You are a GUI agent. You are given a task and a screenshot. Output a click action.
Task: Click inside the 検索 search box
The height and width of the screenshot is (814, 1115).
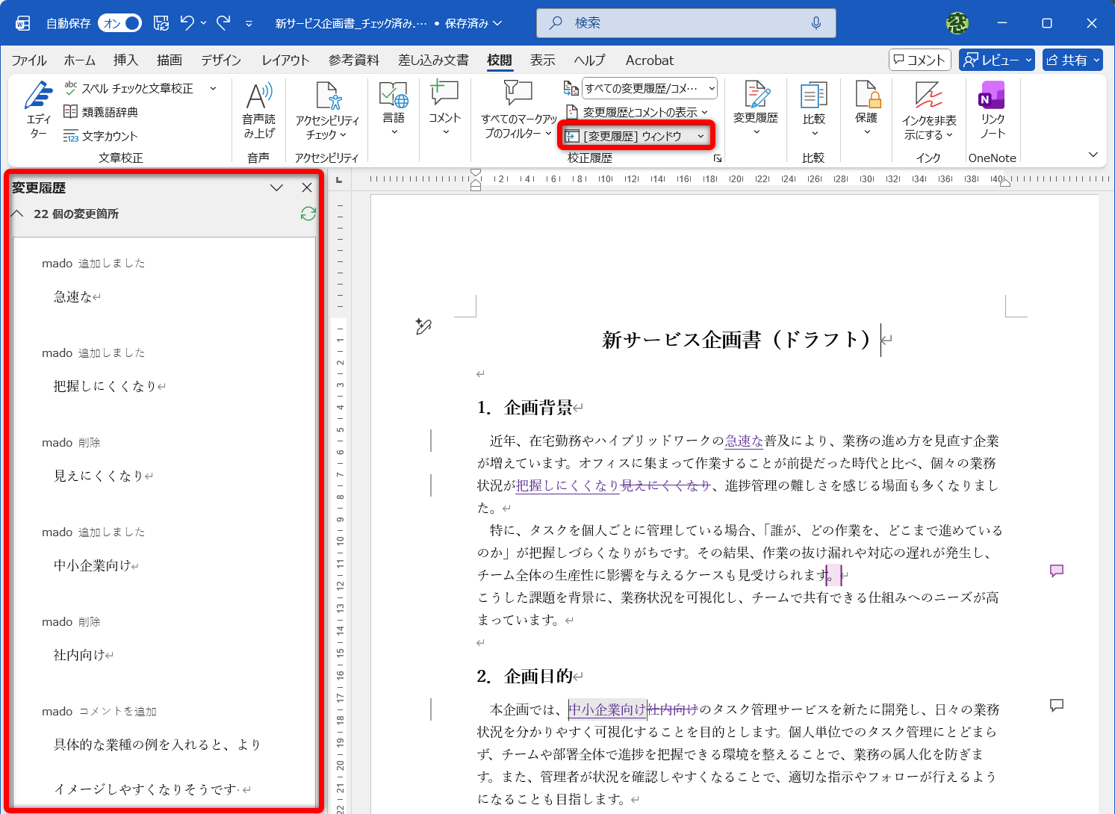685,22
